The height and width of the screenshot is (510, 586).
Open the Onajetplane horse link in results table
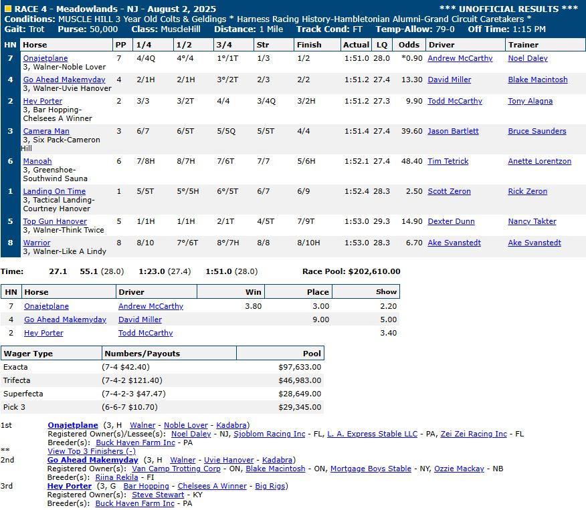coord(45,58)
